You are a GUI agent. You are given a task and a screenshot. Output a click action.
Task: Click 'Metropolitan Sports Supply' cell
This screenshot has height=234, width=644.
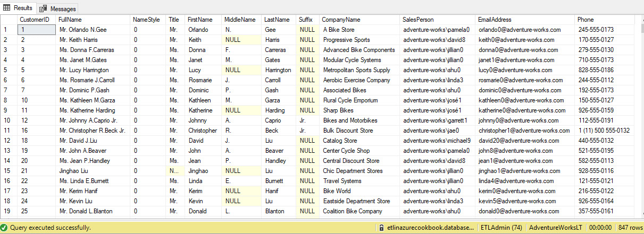point(359,70)
